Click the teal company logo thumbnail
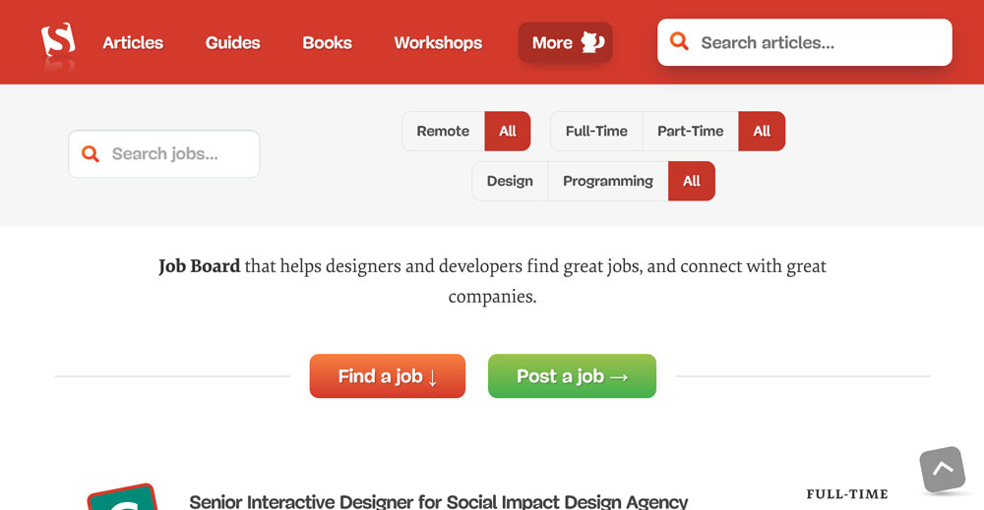The height and width of the screenshot is (510, 984). [x=122, y=497]
